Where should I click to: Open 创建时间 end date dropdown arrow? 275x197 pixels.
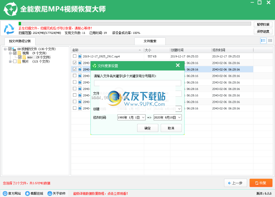point(179,109)
